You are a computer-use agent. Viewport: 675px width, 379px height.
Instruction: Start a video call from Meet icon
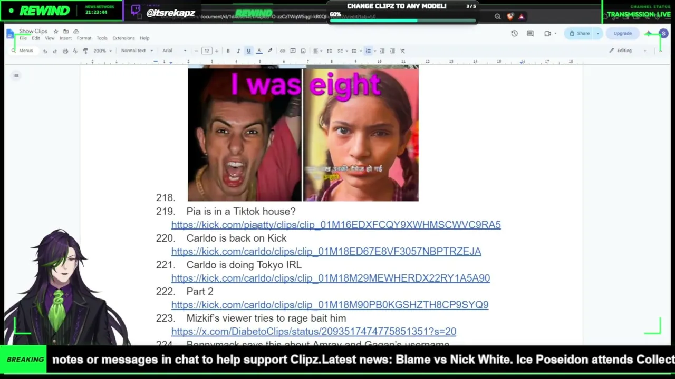(x=548, y=33)
